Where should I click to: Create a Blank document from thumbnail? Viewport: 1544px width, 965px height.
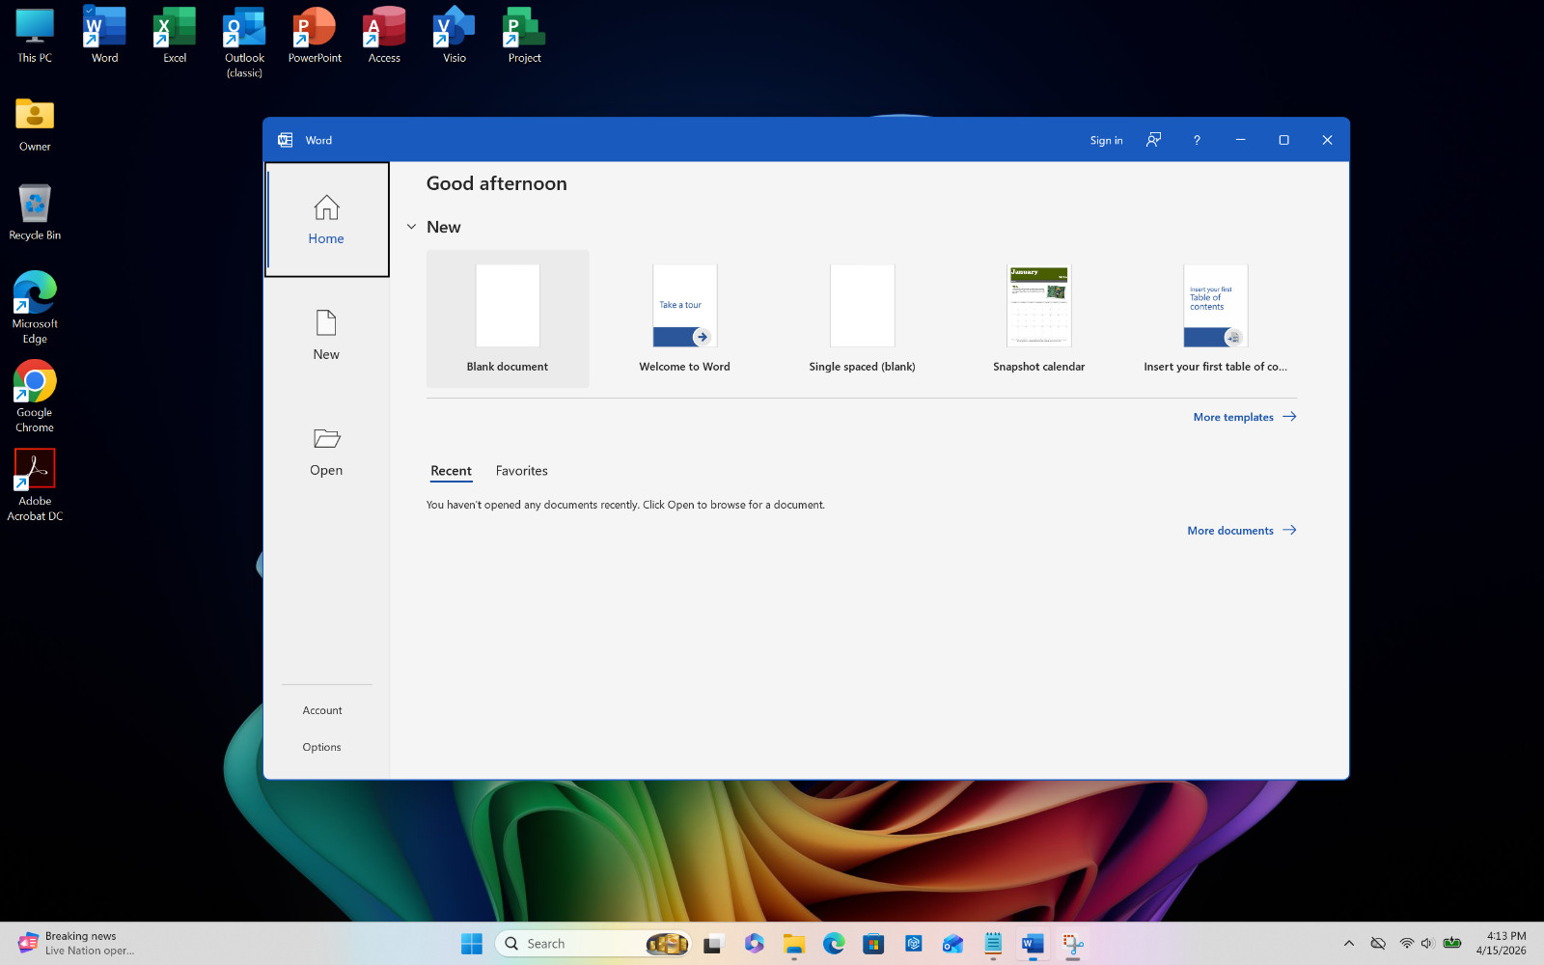(x=508, y=318)
